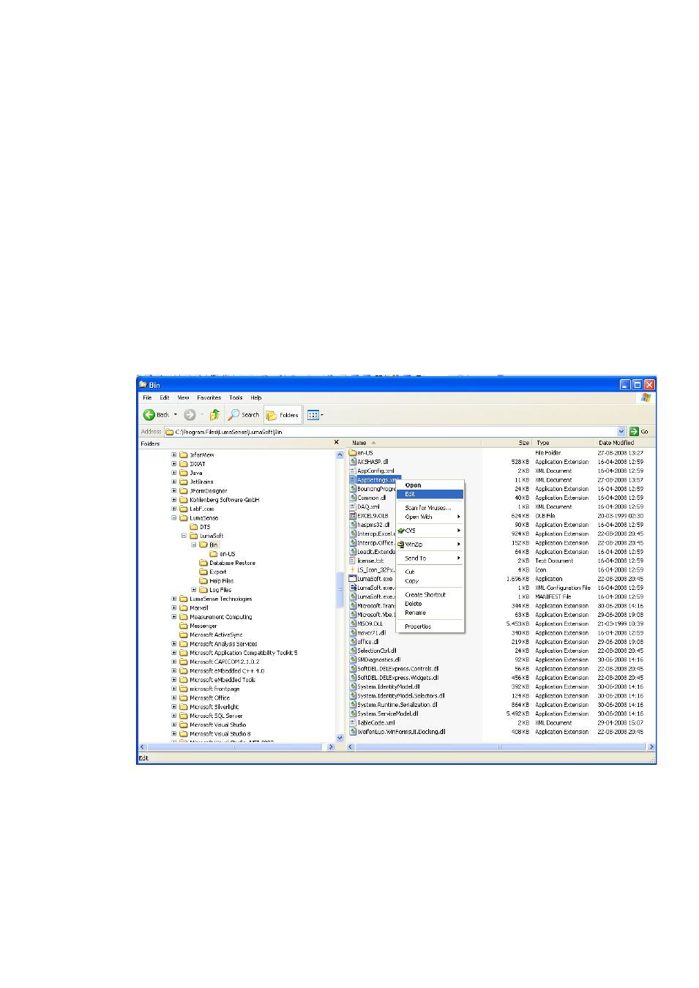699x988 pixels.
Task: Choose Rename in the context menu
Action: click(x=430, y=613)
